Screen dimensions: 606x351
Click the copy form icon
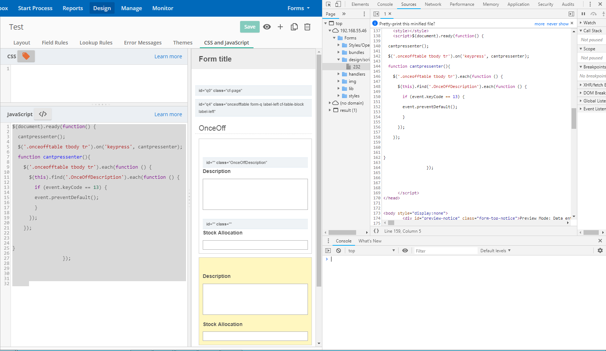coord(294,27)
